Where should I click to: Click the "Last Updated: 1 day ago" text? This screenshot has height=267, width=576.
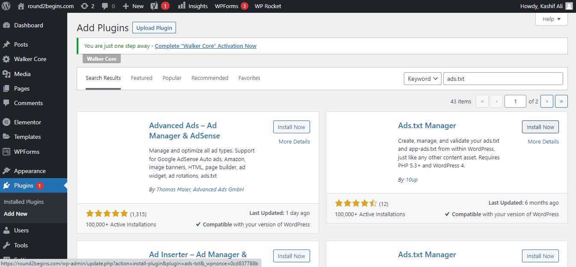[x=280, y=213]
